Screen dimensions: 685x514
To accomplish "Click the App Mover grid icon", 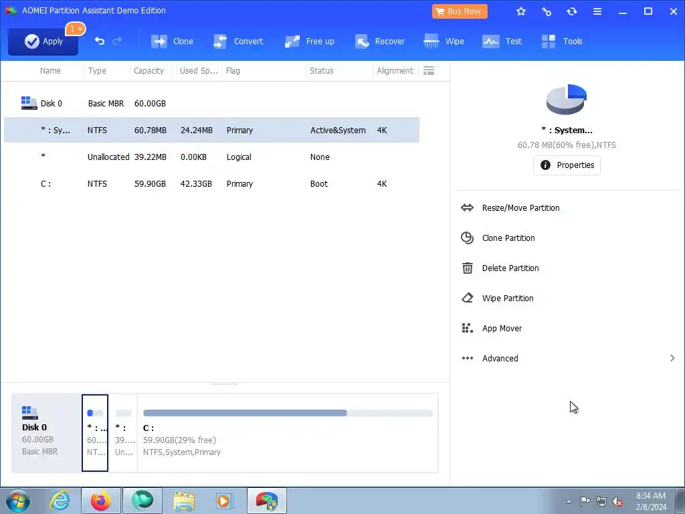I will (467, 328).
